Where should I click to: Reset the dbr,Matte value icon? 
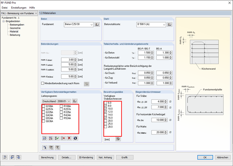point(170,132)
